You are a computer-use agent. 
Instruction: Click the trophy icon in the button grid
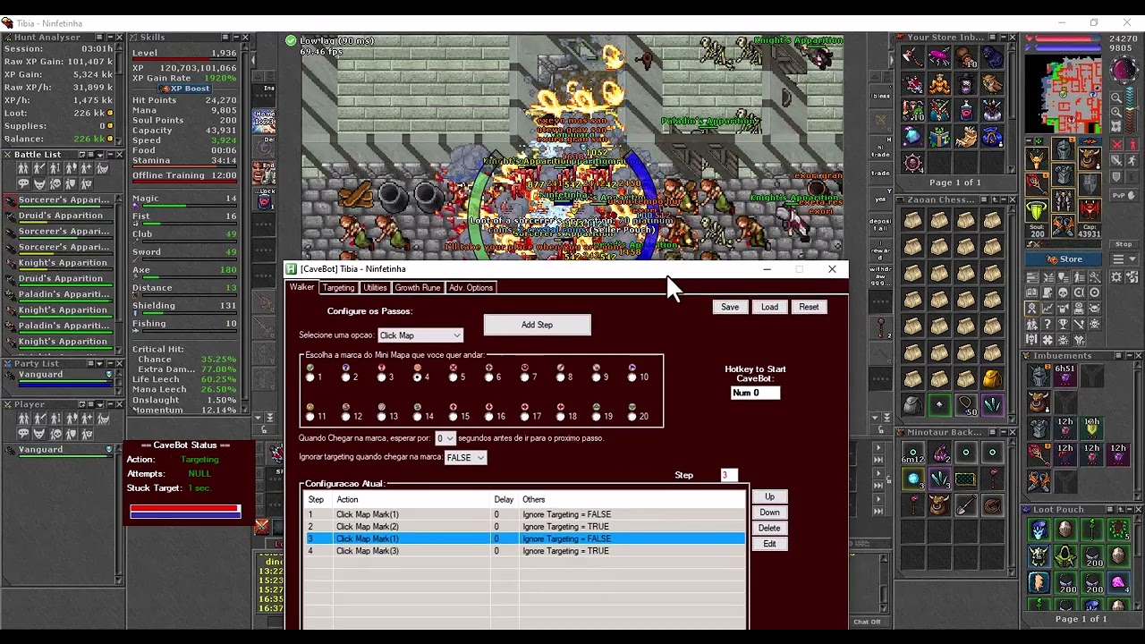1062,324
